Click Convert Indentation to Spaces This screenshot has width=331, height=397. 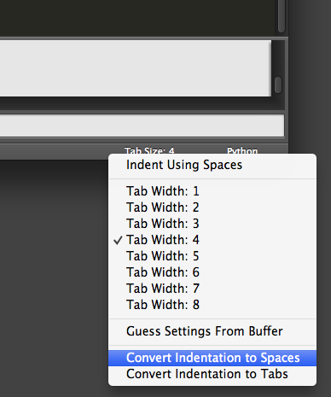click(x=212, y=358)
